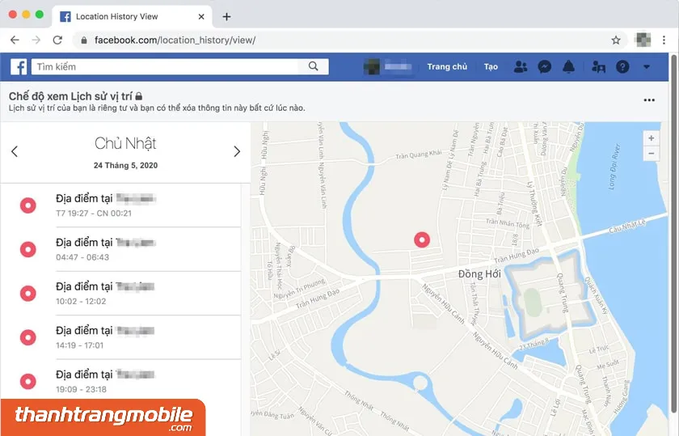
Task: Open the help question mark icon
Action: pyautogui.click(x=622, y=67)
